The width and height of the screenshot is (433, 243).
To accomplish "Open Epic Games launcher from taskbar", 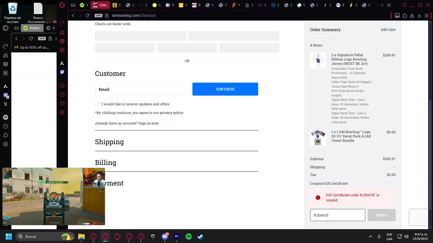I will (153, 237).
